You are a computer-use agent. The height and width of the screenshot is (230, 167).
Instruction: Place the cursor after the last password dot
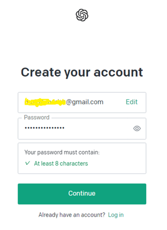(65, 128)
